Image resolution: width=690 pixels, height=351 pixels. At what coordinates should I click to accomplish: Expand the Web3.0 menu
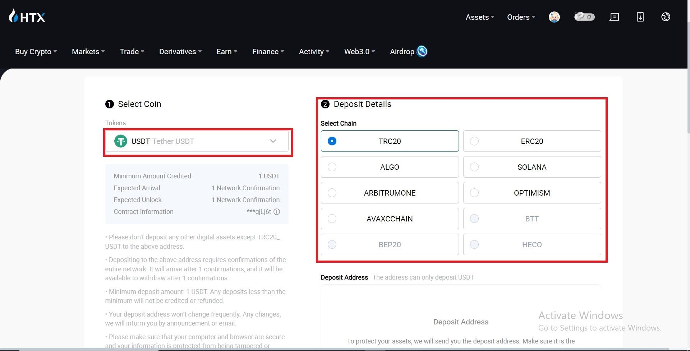pos(359,52)
